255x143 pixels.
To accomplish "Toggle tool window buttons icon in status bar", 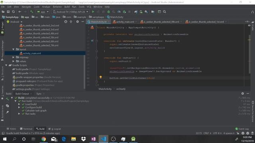I will point(3,133).
